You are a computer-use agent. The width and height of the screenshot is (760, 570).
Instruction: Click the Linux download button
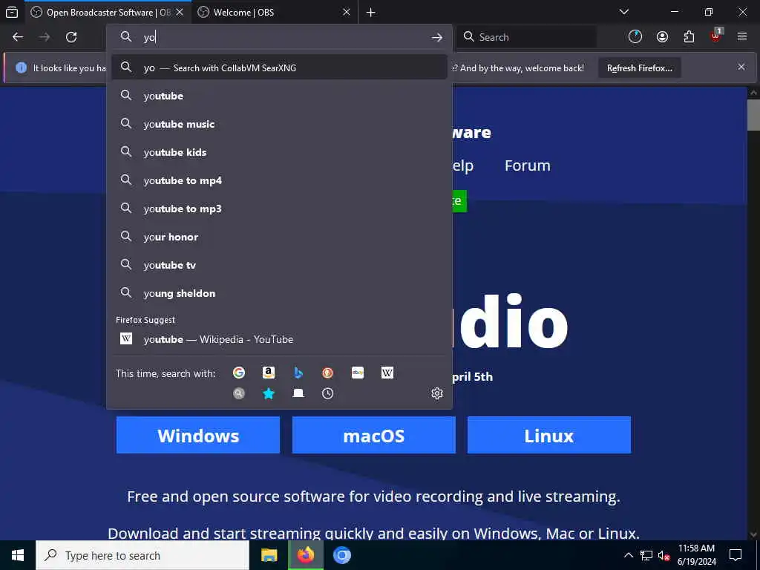click(x=549, y=435)
